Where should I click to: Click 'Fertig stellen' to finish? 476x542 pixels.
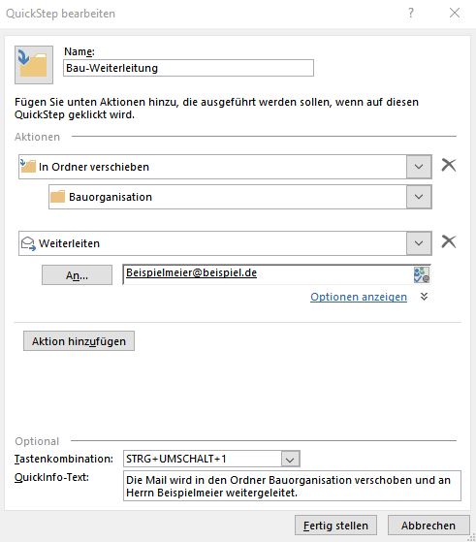click(335, 526)
